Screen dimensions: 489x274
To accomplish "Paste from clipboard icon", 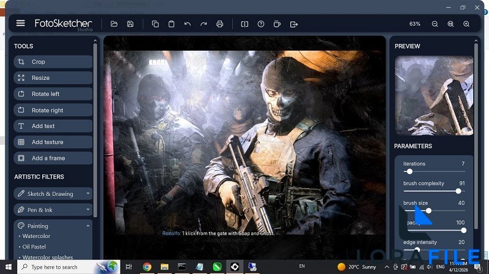I will 171,24.
